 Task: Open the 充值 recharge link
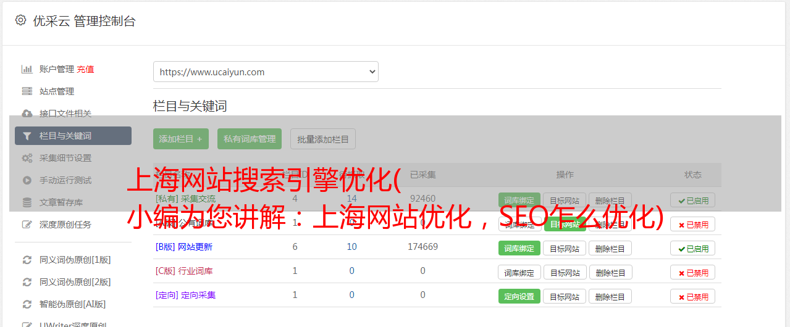(86, 69)
